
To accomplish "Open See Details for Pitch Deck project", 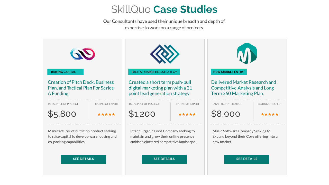I will pyautogui.click(x=83, y=159).
